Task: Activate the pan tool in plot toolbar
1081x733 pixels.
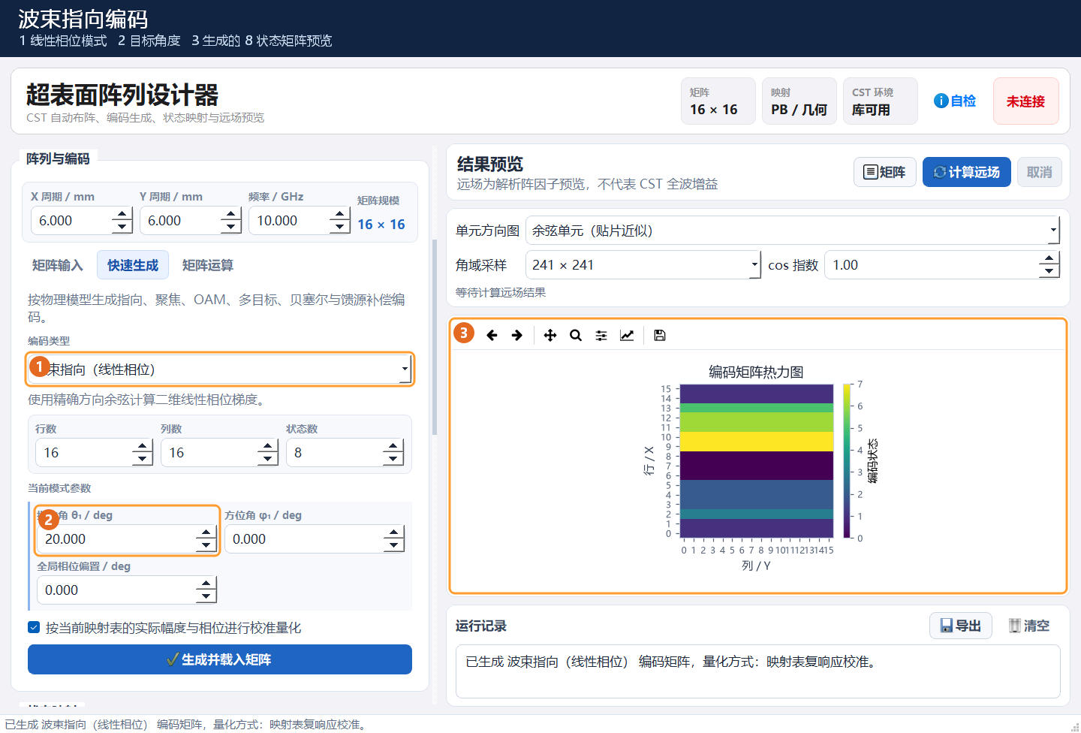Action: [x=550, y=335]
